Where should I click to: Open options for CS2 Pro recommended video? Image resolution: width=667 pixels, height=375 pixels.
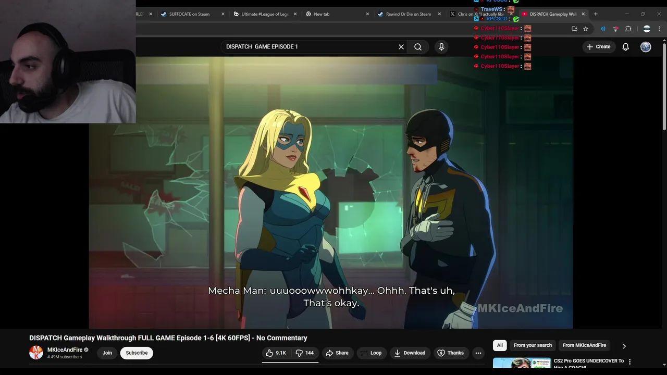point(629,361)
